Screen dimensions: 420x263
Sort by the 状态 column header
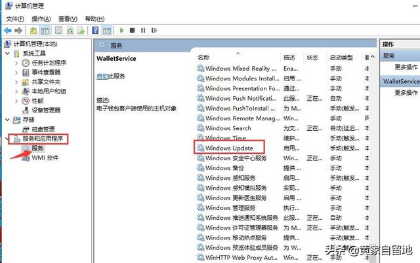[312, 58]
